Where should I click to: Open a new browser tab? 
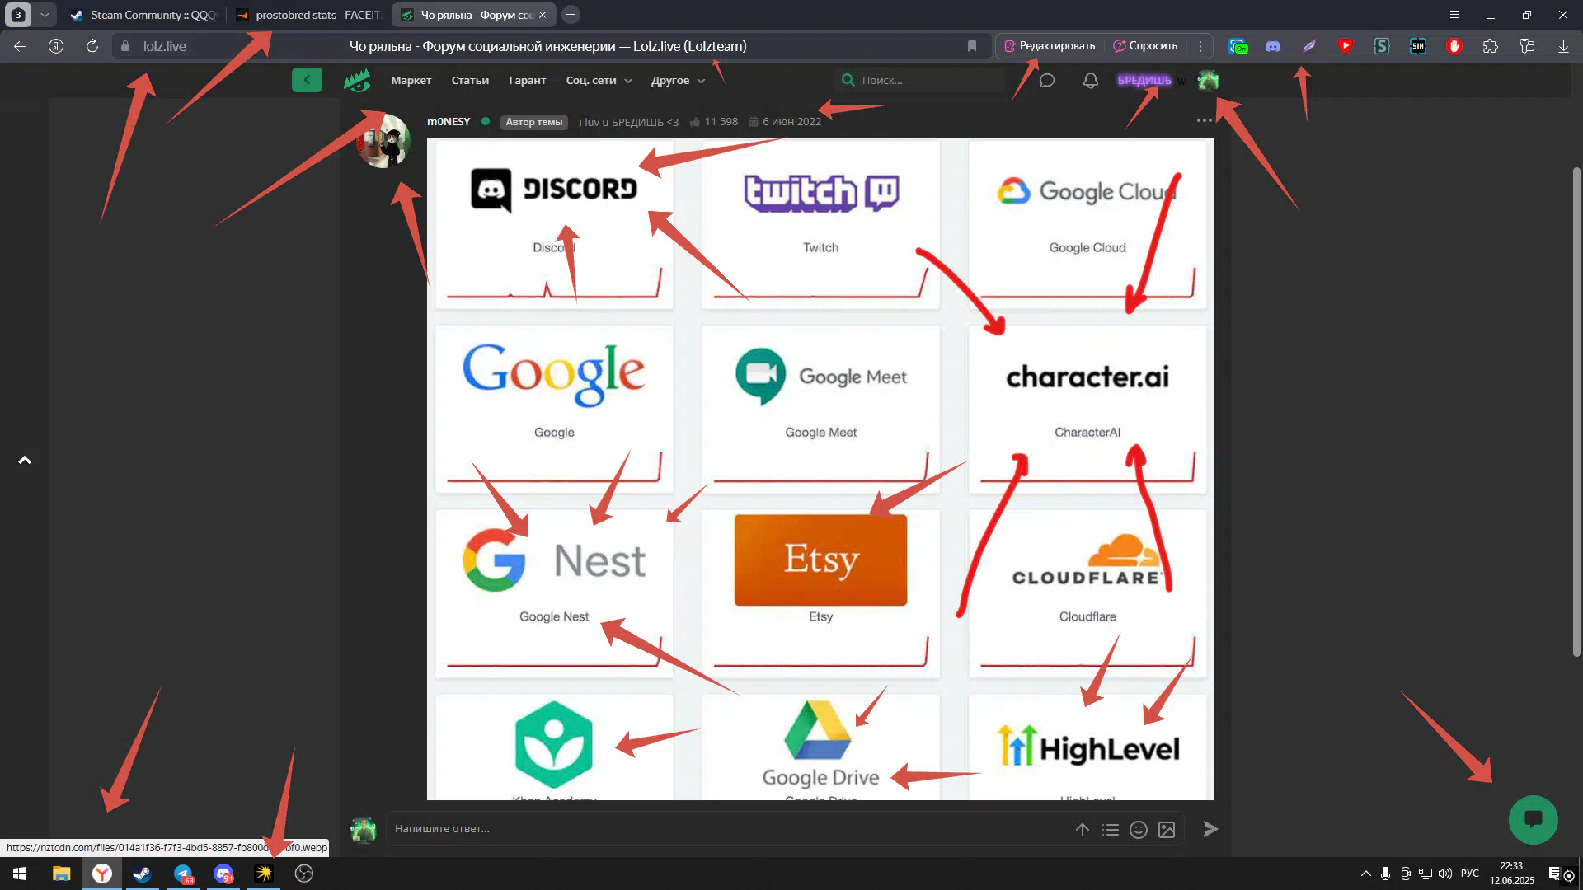[x=571, y=15]
